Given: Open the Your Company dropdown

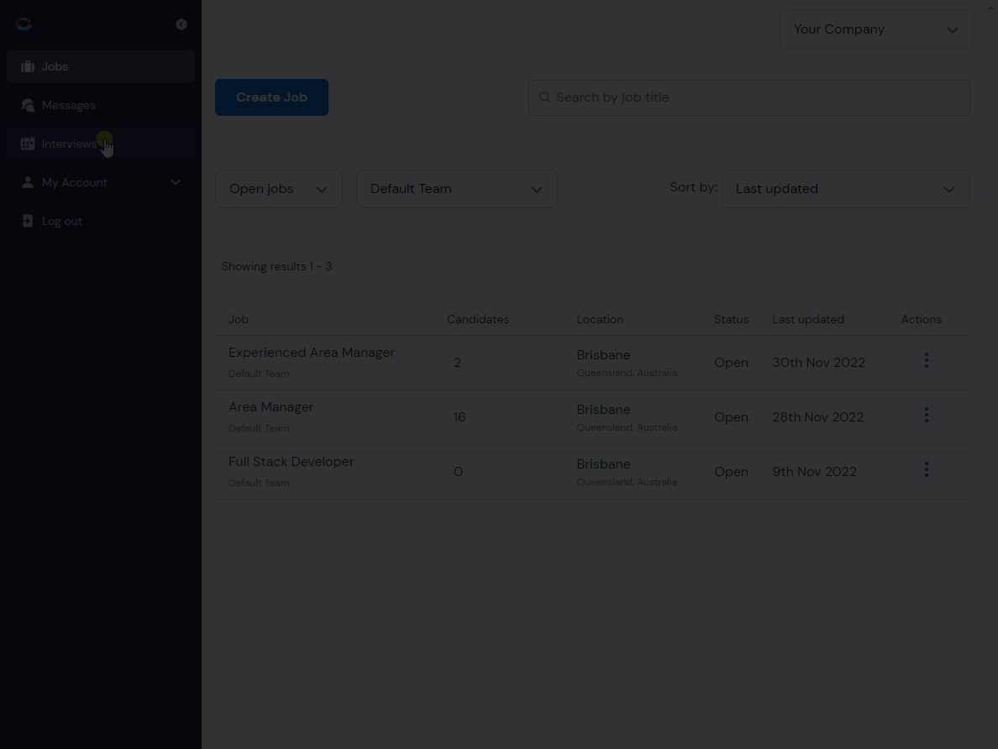Looking at the screenshot, I should (x=876, y=29).
